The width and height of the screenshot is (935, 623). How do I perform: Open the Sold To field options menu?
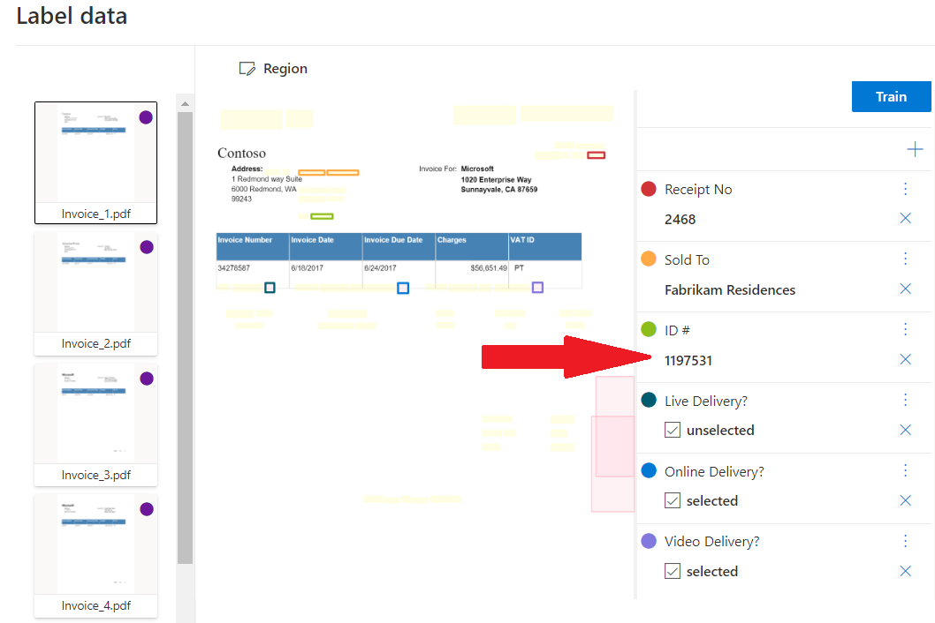[905, 259]
